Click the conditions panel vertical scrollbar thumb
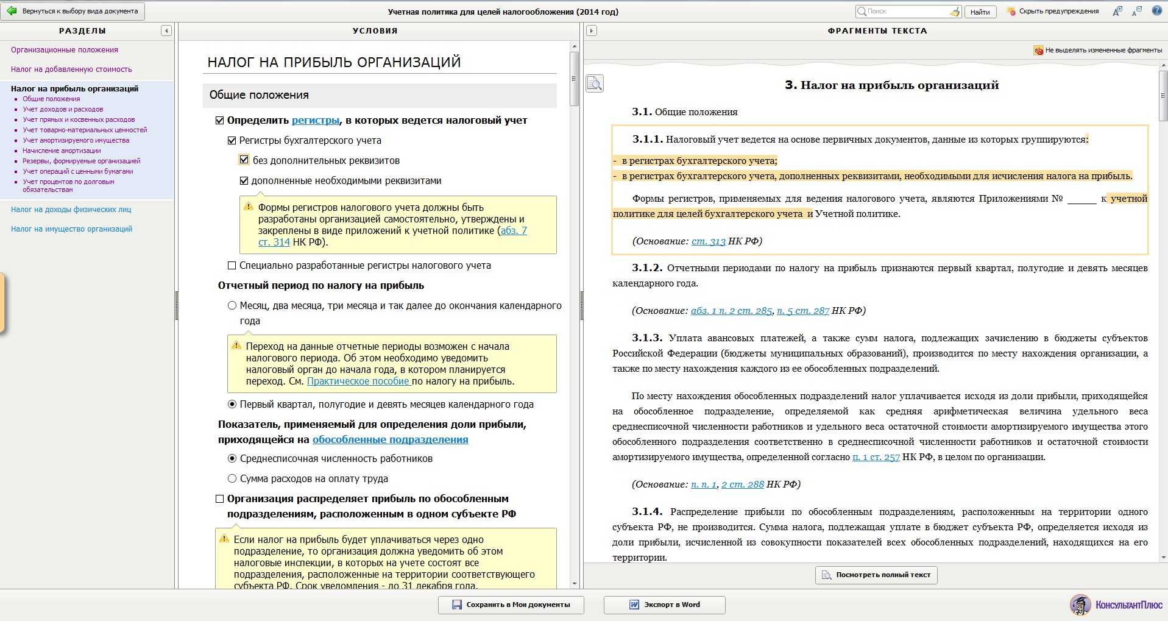1168x621 pixels. pos(574,78)
